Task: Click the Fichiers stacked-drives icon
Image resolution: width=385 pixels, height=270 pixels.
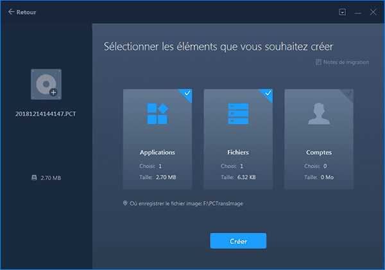Action: tap(238, 114)
